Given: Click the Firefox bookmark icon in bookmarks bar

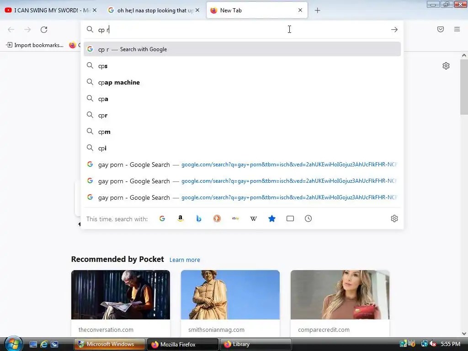Looking at the screenshot, I should click(73, 45).
